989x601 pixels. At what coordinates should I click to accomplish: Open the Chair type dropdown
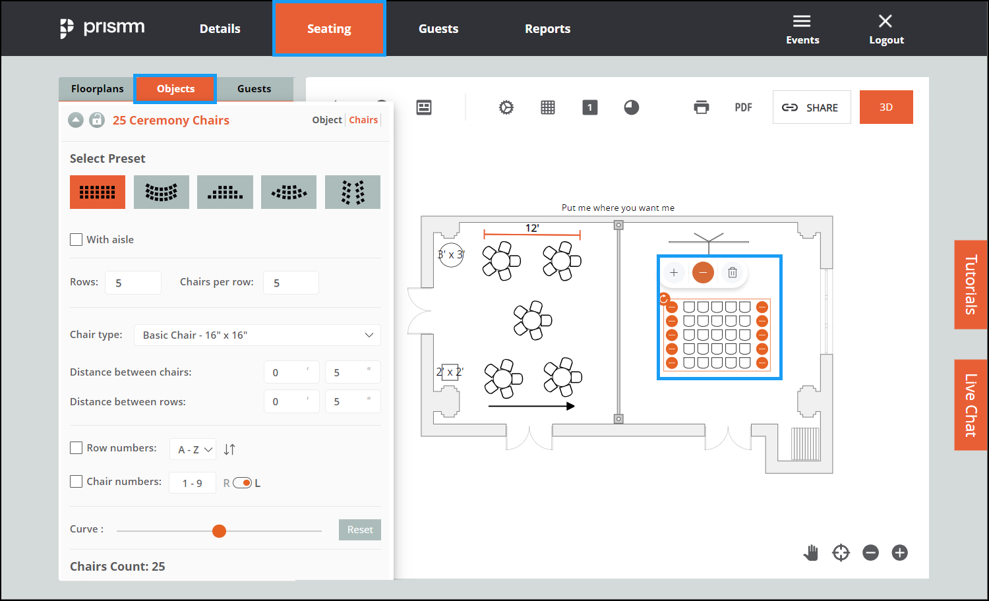pyautogui.click(x=257, y=335)
